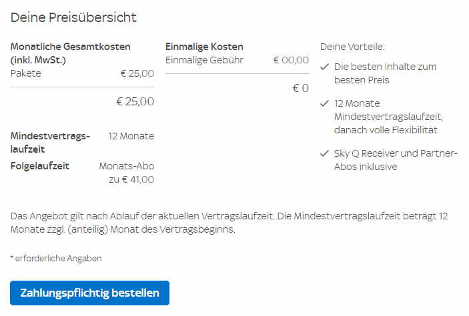Click the one-time costs total € 0

point(301,88)
